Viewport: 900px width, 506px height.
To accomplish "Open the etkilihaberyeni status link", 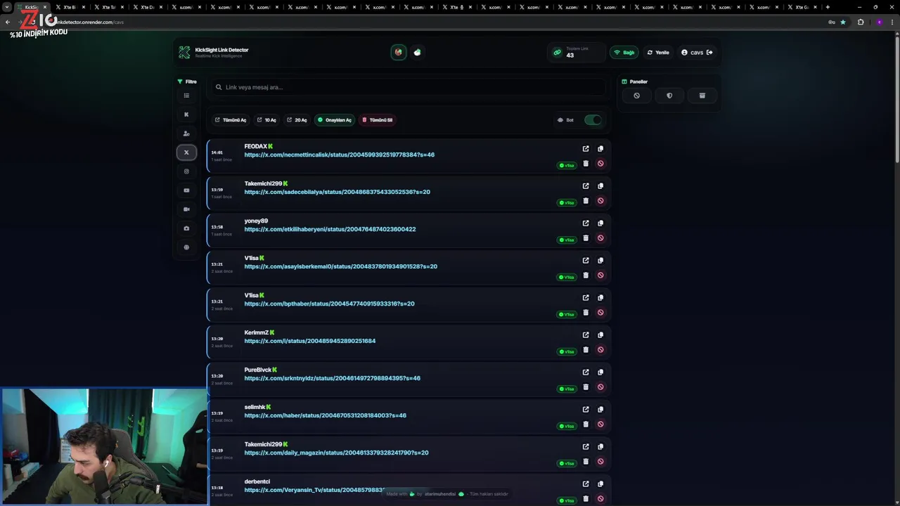I will pos(330,229).
